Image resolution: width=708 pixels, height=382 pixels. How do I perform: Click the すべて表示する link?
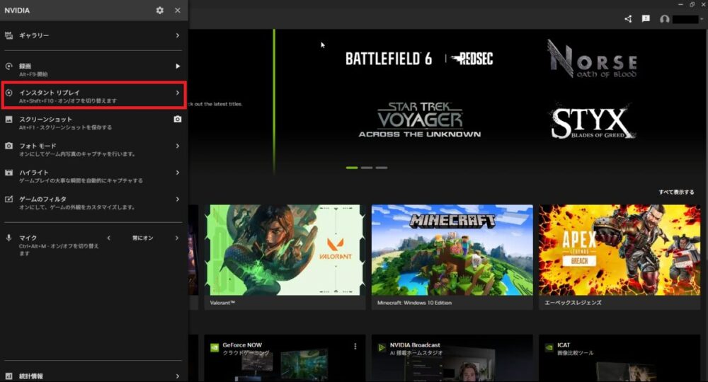675,192
